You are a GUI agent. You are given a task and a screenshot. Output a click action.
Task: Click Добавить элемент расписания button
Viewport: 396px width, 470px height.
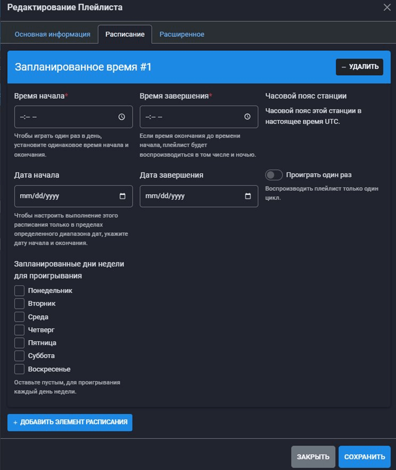click(70, 422)
